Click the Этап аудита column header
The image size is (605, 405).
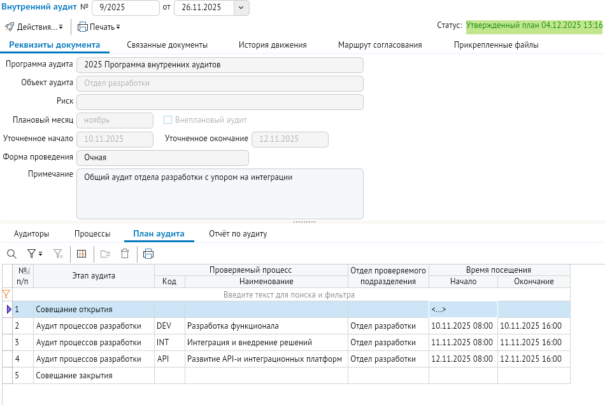[94, 276]
